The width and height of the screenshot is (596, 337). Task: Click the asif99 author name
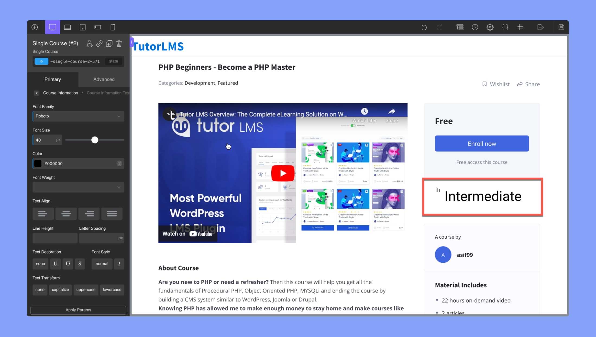(x=465, y=255)
